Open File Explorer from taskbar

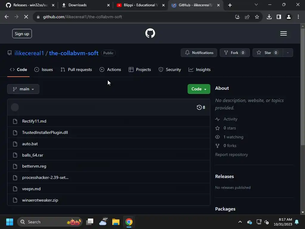[x=116, y=222]
